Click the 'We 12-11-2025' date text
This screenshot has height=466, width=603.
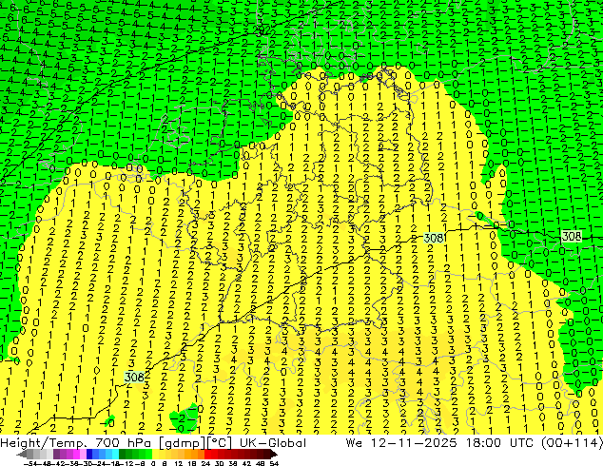coord(401,442)
